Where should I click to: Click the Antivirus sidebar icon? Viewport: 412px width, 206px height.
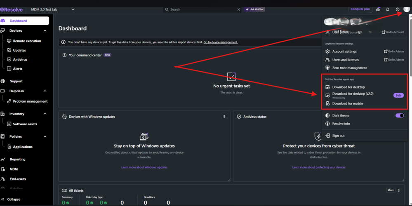click(9, 60)
